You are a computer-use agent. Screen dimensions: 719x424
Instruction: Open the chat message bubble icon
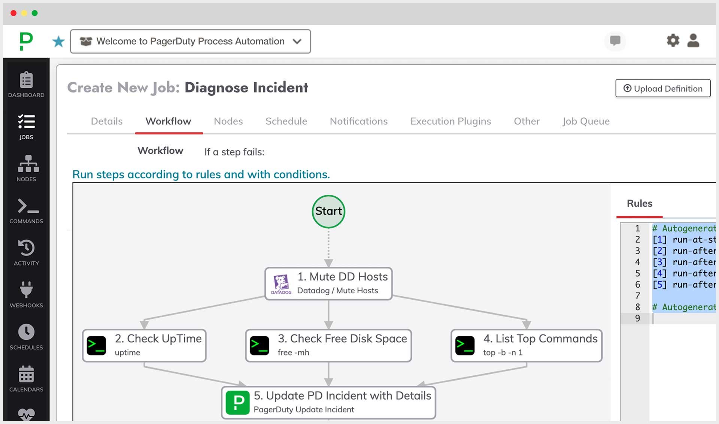click(x=615, y=40)
